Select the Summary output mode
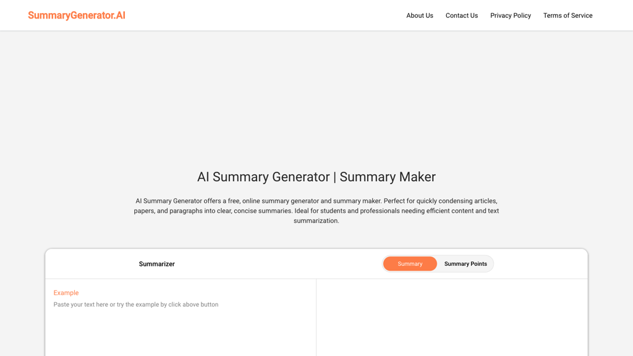 [x=410, y=263]
